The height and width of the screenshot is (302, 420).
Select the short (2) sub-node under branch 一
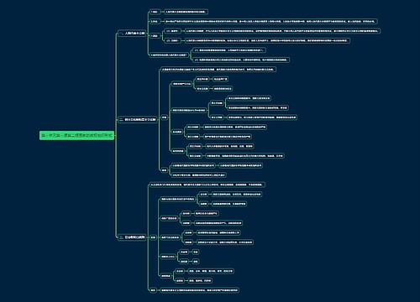[172, 40]
